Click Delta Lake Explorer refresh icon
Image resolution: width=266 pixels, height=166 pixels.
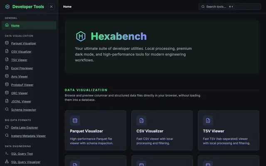[7, 127]
